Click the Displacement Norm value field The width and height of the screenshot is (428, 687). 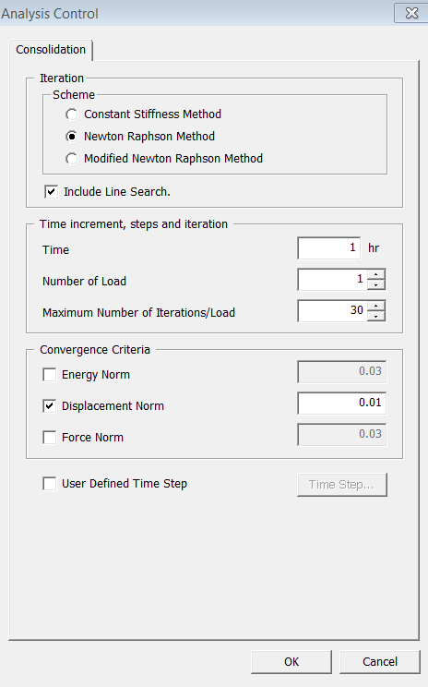pyautogui.click(x=342, y=404)
